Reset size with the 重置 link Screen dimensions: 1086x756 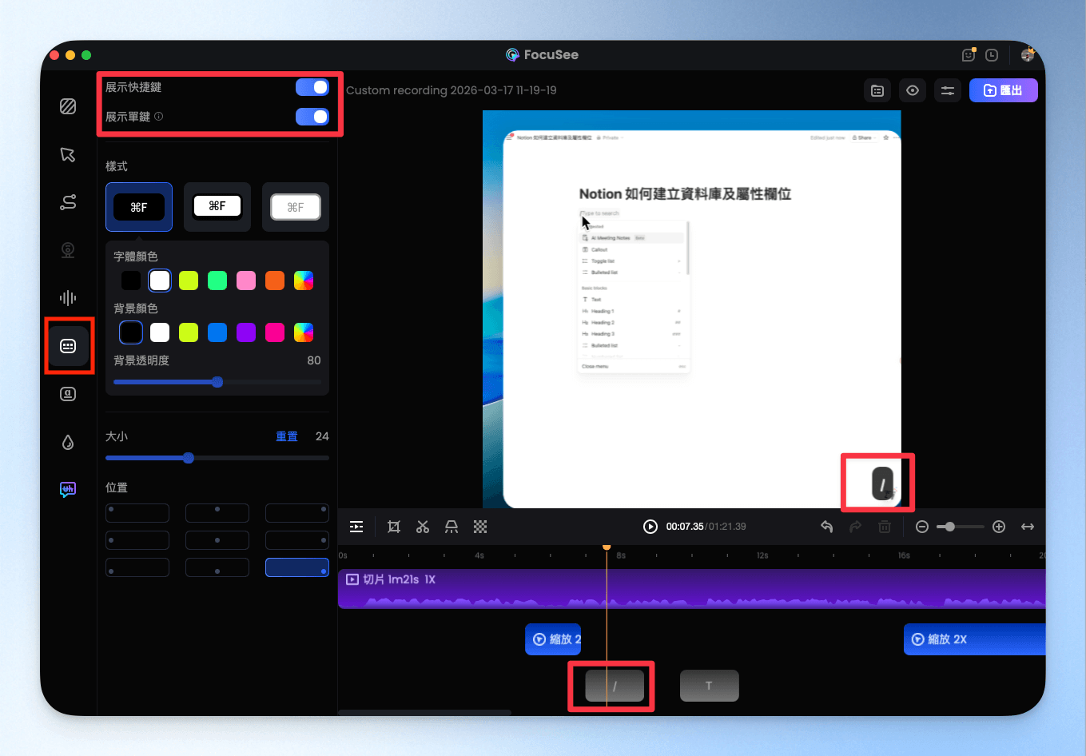point(287,436)
